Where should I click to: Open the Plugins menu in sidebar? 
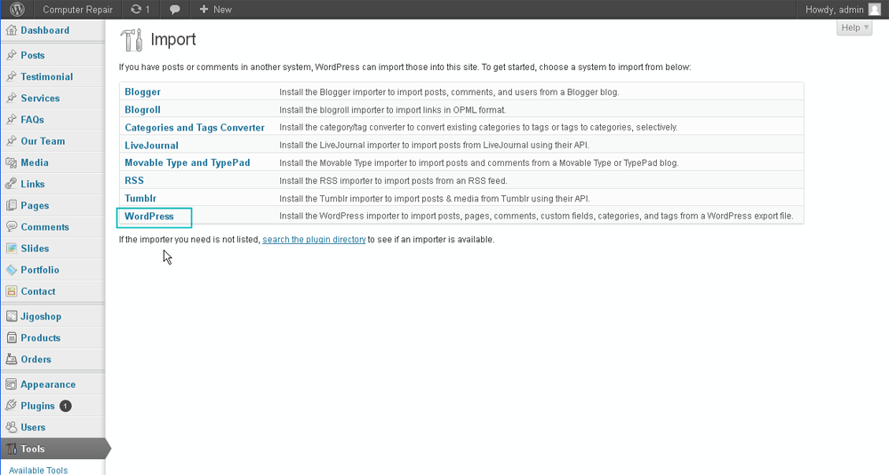[37, 406]
